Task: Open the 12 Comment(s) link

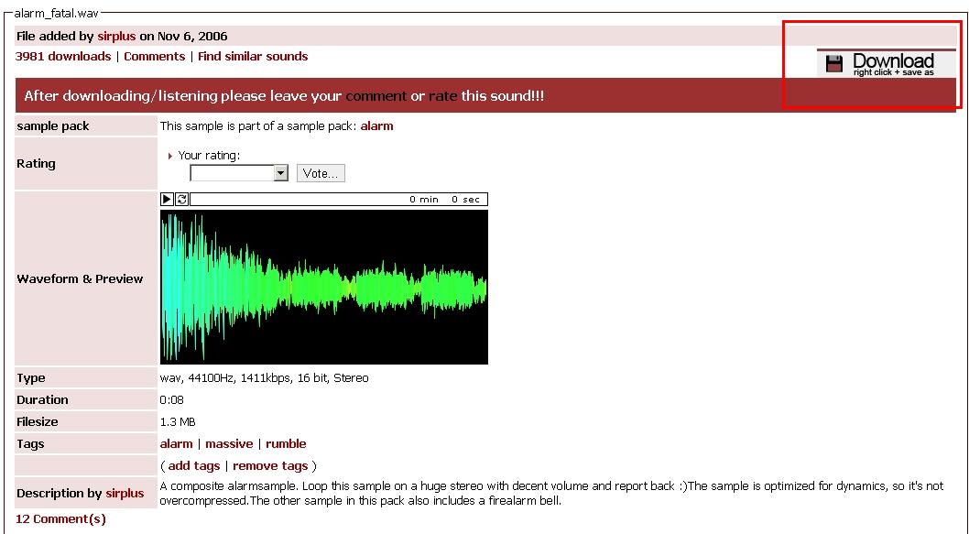Action: (x=60, y=519)
